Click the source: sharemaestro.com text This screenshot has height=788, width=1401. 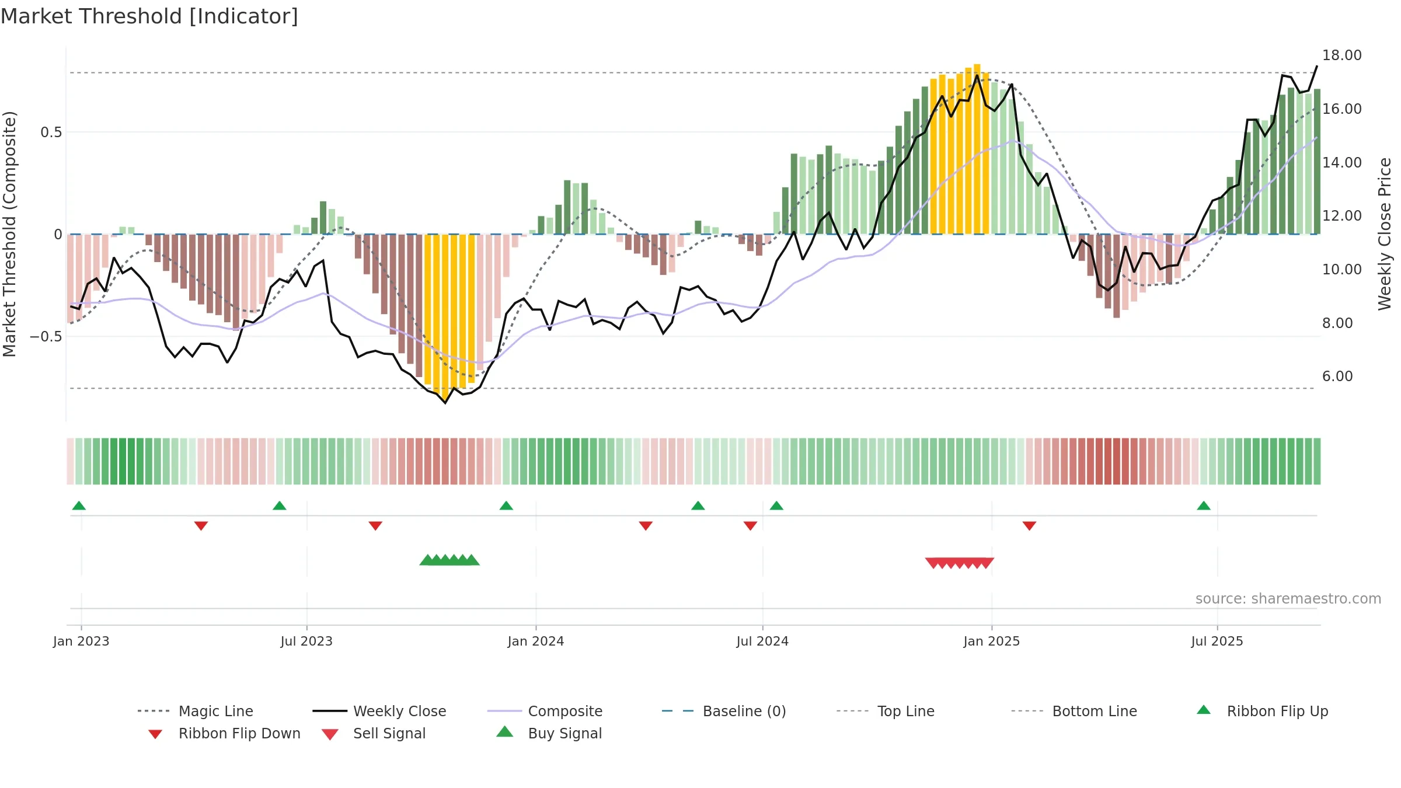[1288, 599]
